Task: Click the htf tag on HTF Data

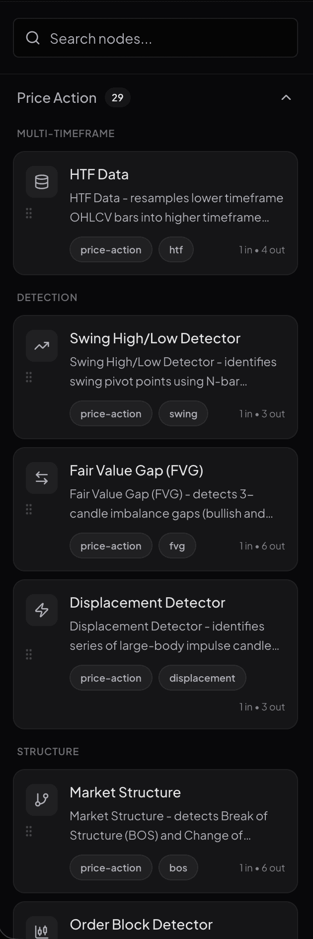Action: pos(176,250)
